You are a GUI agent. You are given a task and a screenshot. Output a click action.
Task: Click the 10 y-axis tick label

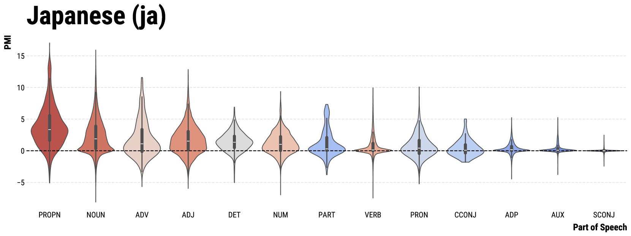(21, 88)
